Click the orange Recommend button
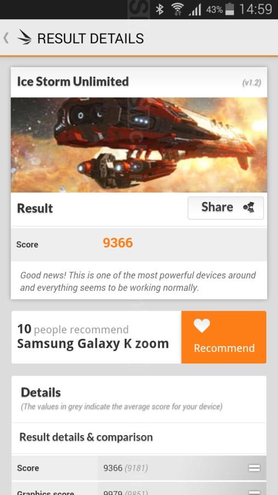 click(x=224, y=337)
